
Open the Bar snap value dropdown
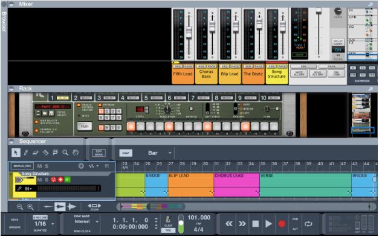170,153
